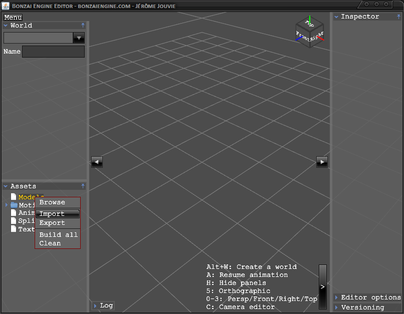Click the left arrow to hide left panels
This screenshot has height=314, width=404.
coord(97,161)
